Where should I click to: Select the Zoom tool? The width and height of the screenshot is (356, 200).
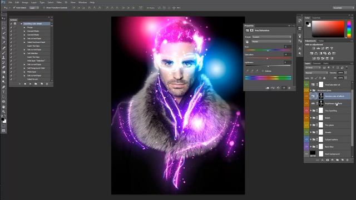point(3,112)
